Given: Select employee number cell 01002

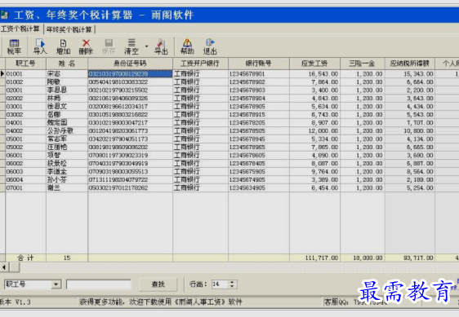Looking at the screenshot, I should click(x=25, y=82).
